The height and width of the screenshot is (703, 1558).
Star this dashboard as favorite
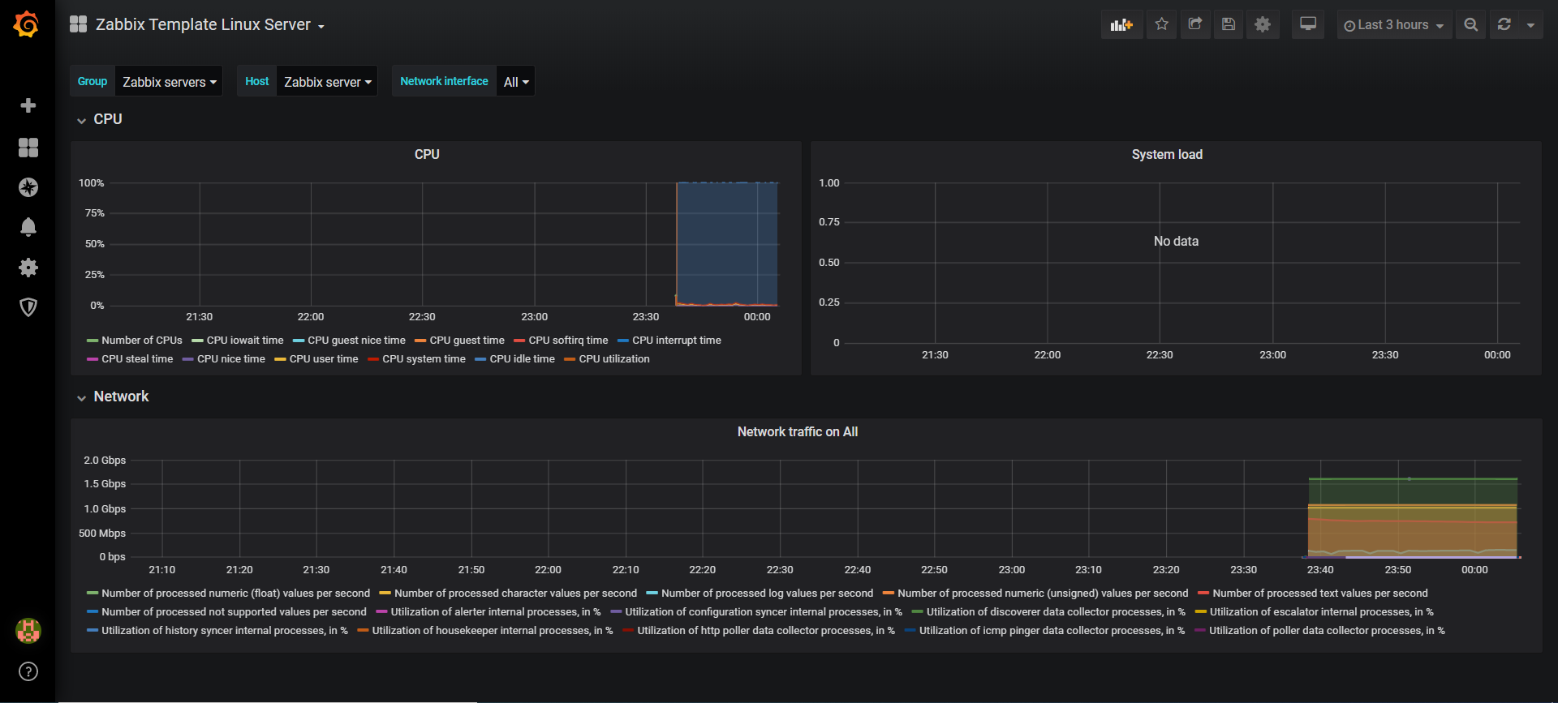1162,24
